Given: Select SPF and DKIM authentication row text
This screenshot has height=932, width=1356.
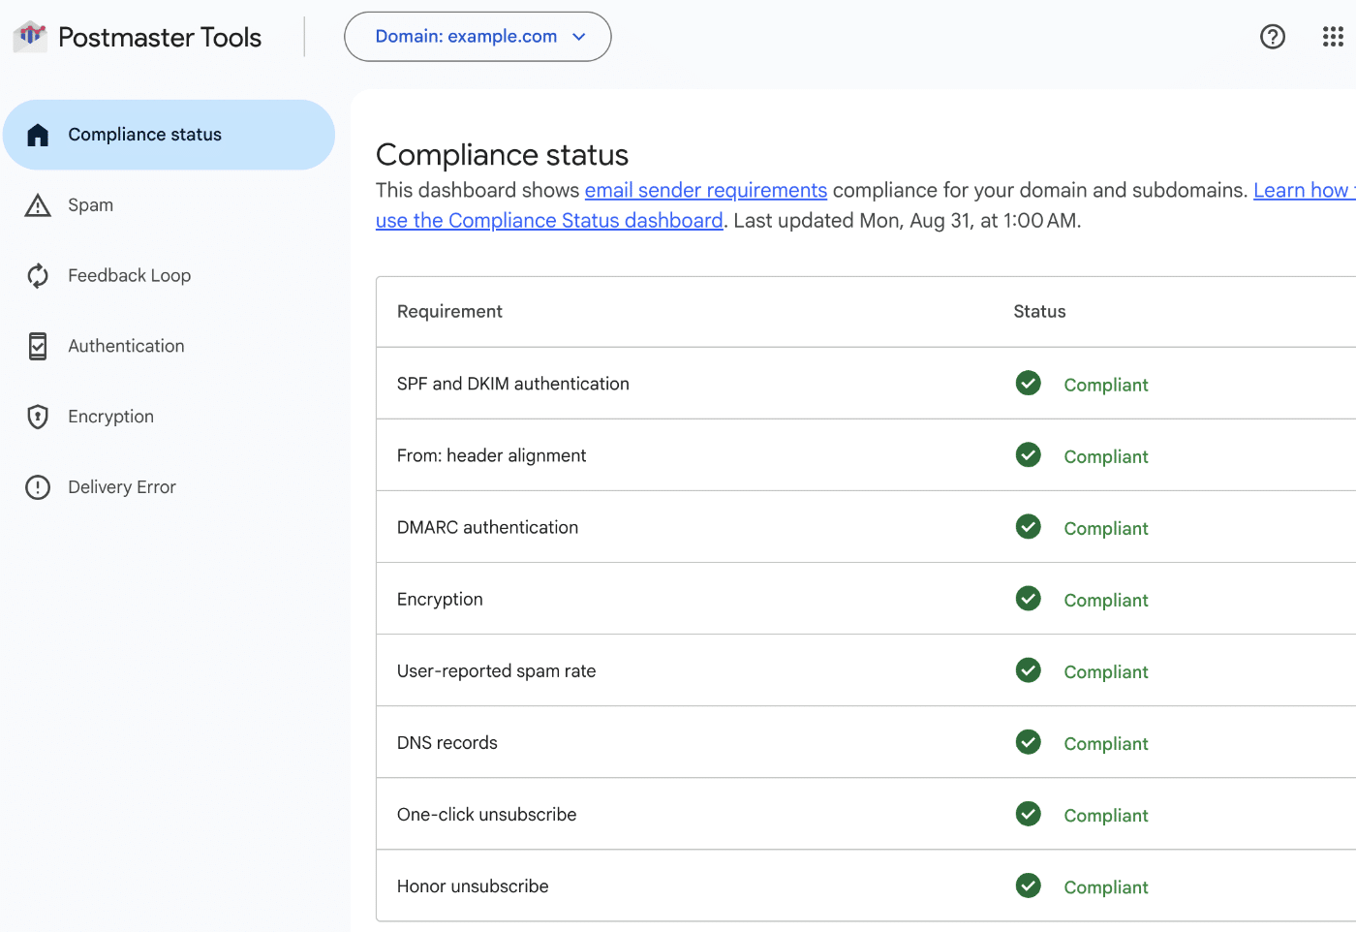Looking at the screenshot, I should click(513, 384).
